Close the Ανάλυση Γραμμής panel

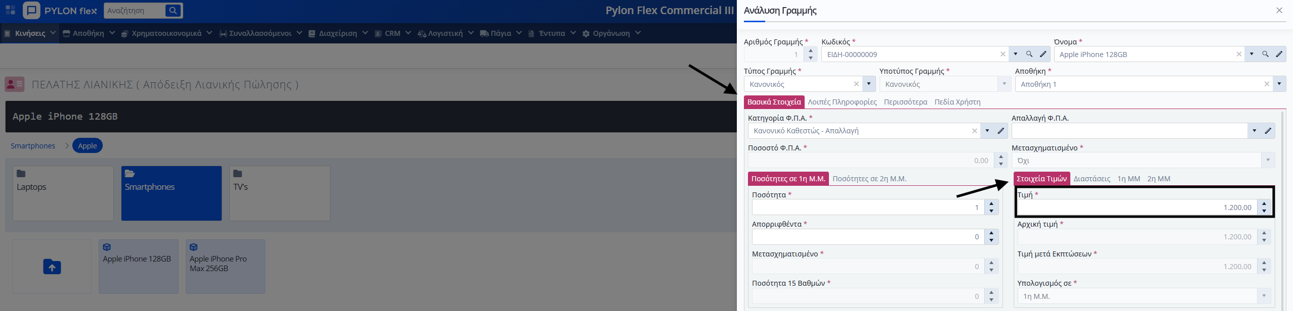point(1279,11)
